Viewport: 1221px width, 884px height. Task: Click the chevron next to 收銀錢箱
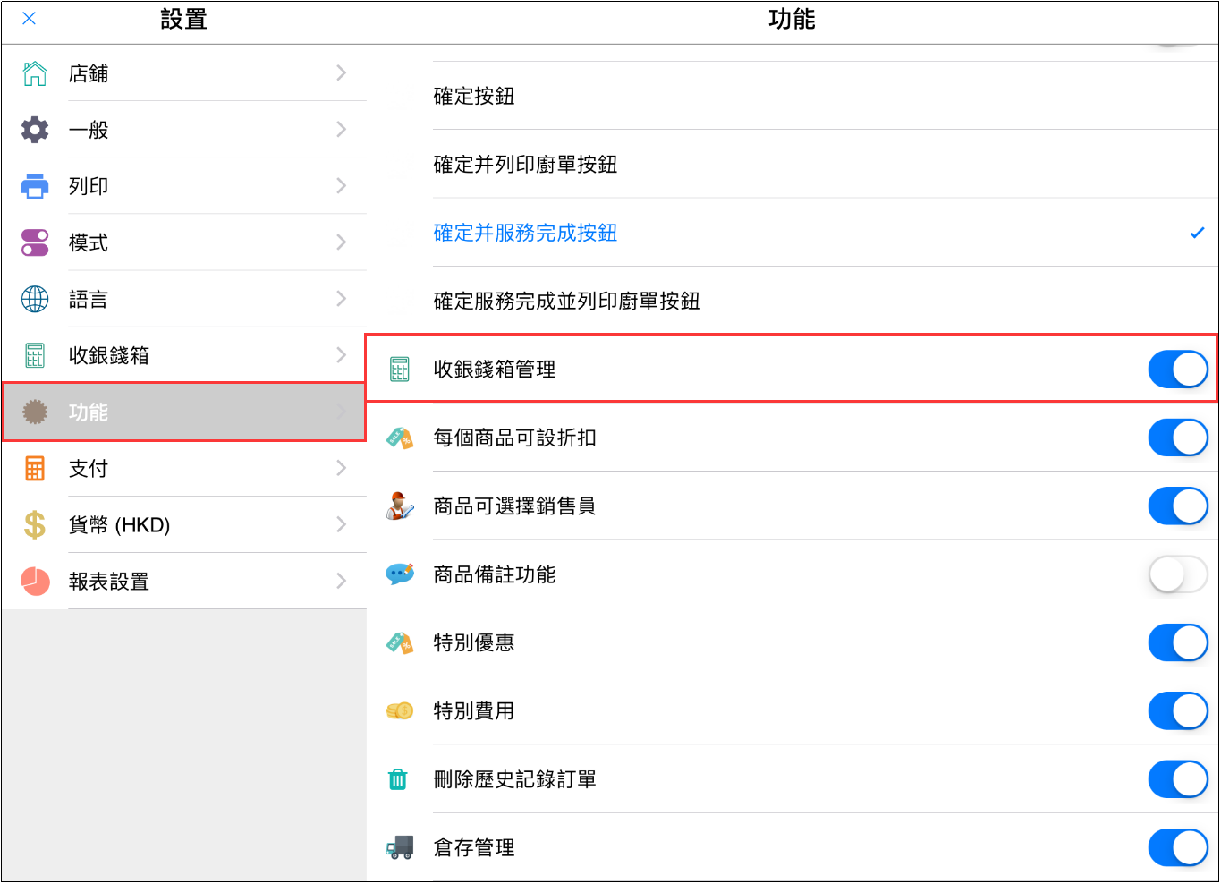(341, 355)
